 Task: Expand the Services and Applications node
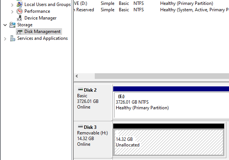click(x=5, y=38)
